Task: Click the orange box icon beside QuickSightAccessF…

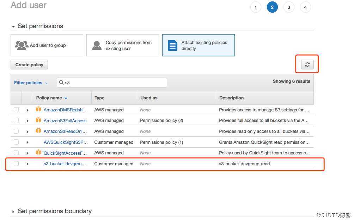Action: tap(38, 152)
